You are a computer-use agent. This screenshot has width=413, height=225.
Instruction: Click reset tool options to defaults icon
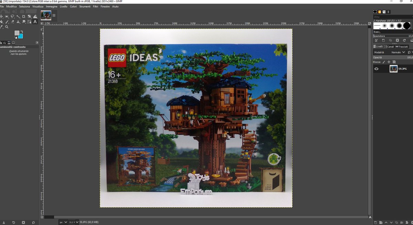[33, 222]
